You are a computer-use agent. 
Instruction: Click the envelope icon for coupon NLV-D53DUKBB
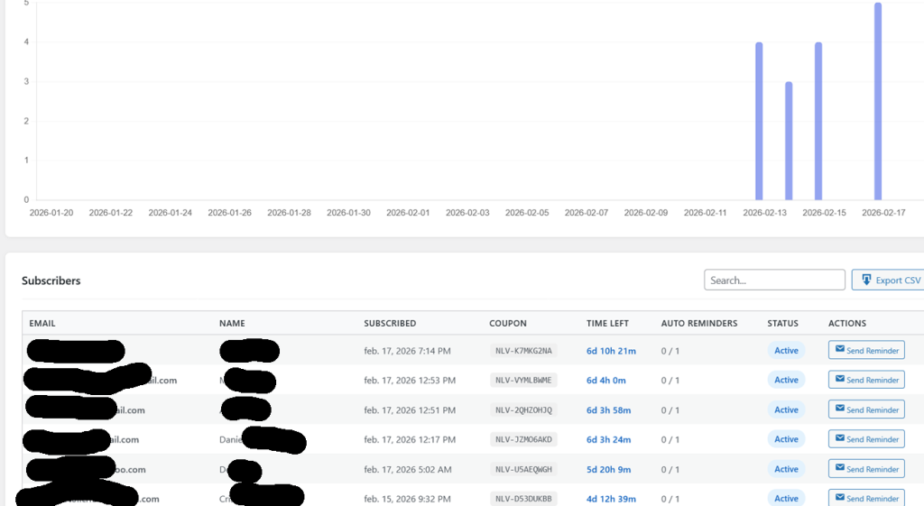840,497
